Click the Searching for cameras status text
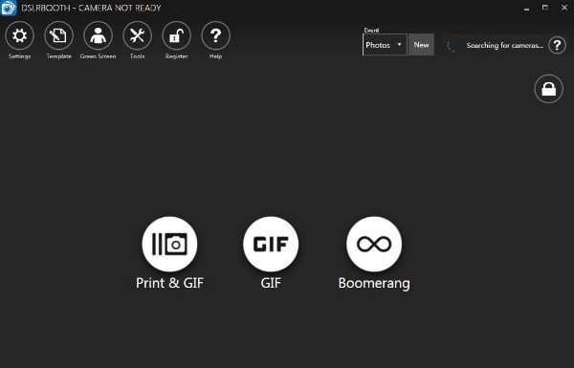574x368 pixels. point(504,45)
